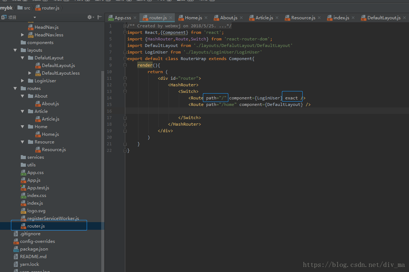Click index.css file icon in tree

tap(23, 195)
